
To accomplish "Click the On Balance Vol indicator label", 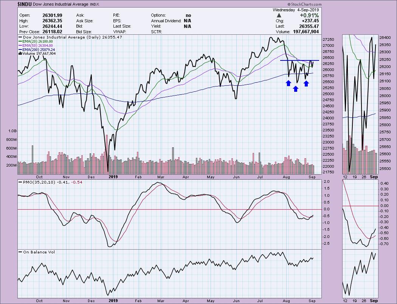I will pyautogui.click(x=37, y=252).
